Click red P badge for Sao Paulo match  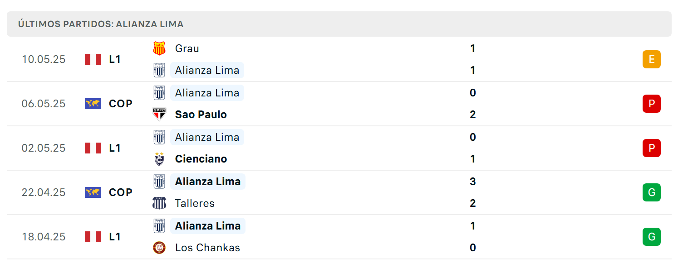pos(652,104)
